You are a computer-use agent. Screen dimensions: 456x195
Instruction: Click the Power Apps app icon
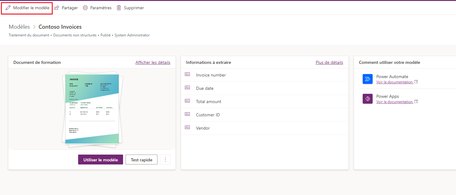pyautogui.click(x=367, y=99)
